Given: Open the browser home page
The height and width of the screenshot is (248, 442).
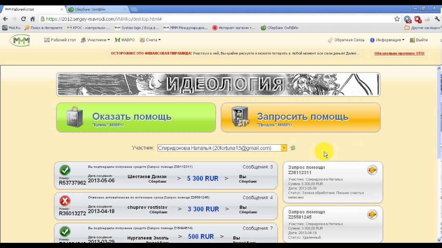Looking at the screenshot, I should (32, 19).
